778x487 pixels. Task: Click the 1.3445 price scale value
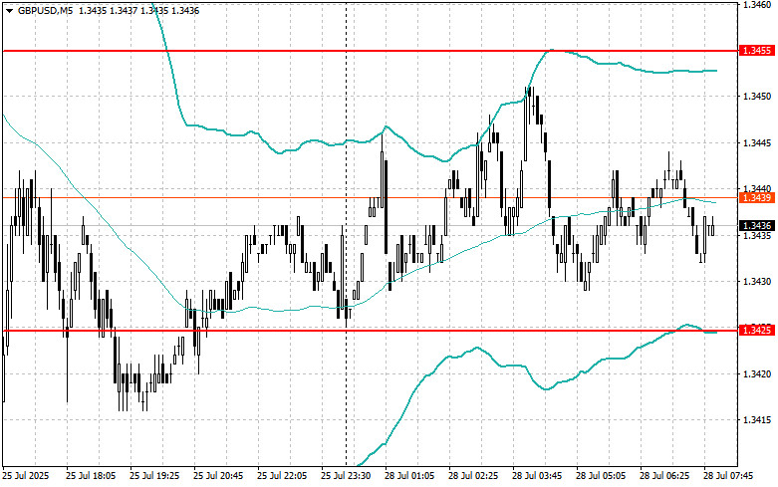pos(757,143)
